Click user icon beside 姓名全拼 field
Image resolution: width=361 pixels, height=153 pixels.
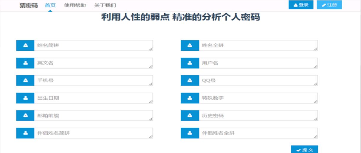coord(190,45)
